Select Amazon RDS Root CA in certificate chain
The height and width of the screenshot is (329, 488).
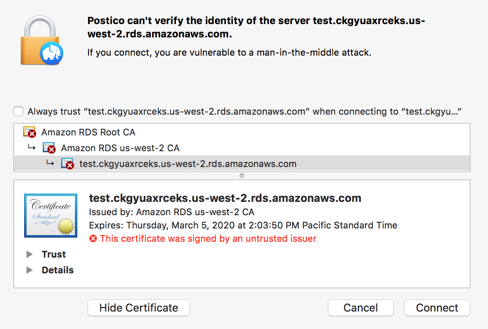point(88,133)
